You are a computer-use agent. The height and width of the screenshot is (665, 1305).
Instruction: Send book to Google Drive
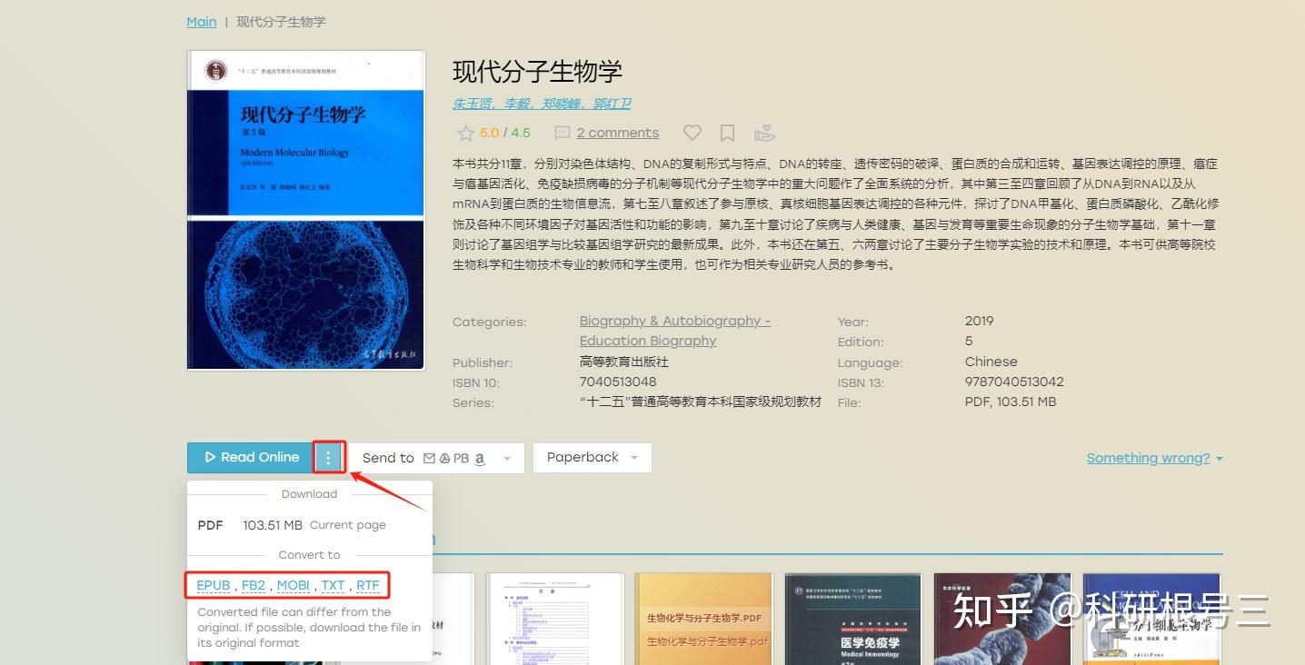(x=445, y=457)
